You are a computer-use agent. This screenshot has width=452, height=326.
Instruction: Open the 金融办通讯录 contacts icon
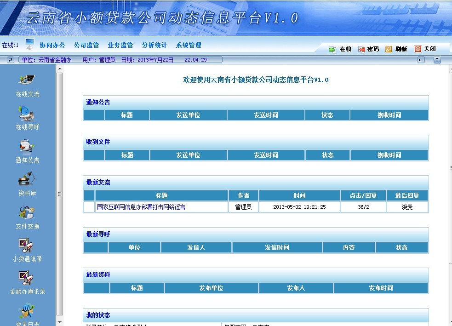(x=26, y=278)
